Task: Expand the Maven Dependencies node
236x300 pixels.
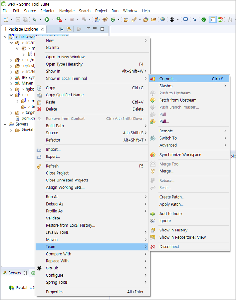Action: pos(11,84)
